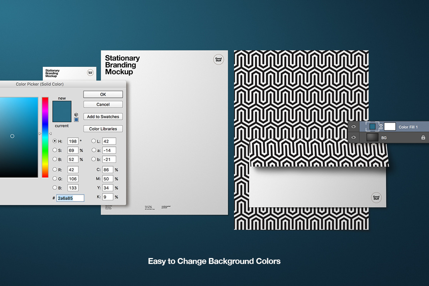429x286 pixels.
Task: Click the Color Fill 1 blue layer thumbnail
Action: (373, 127)
